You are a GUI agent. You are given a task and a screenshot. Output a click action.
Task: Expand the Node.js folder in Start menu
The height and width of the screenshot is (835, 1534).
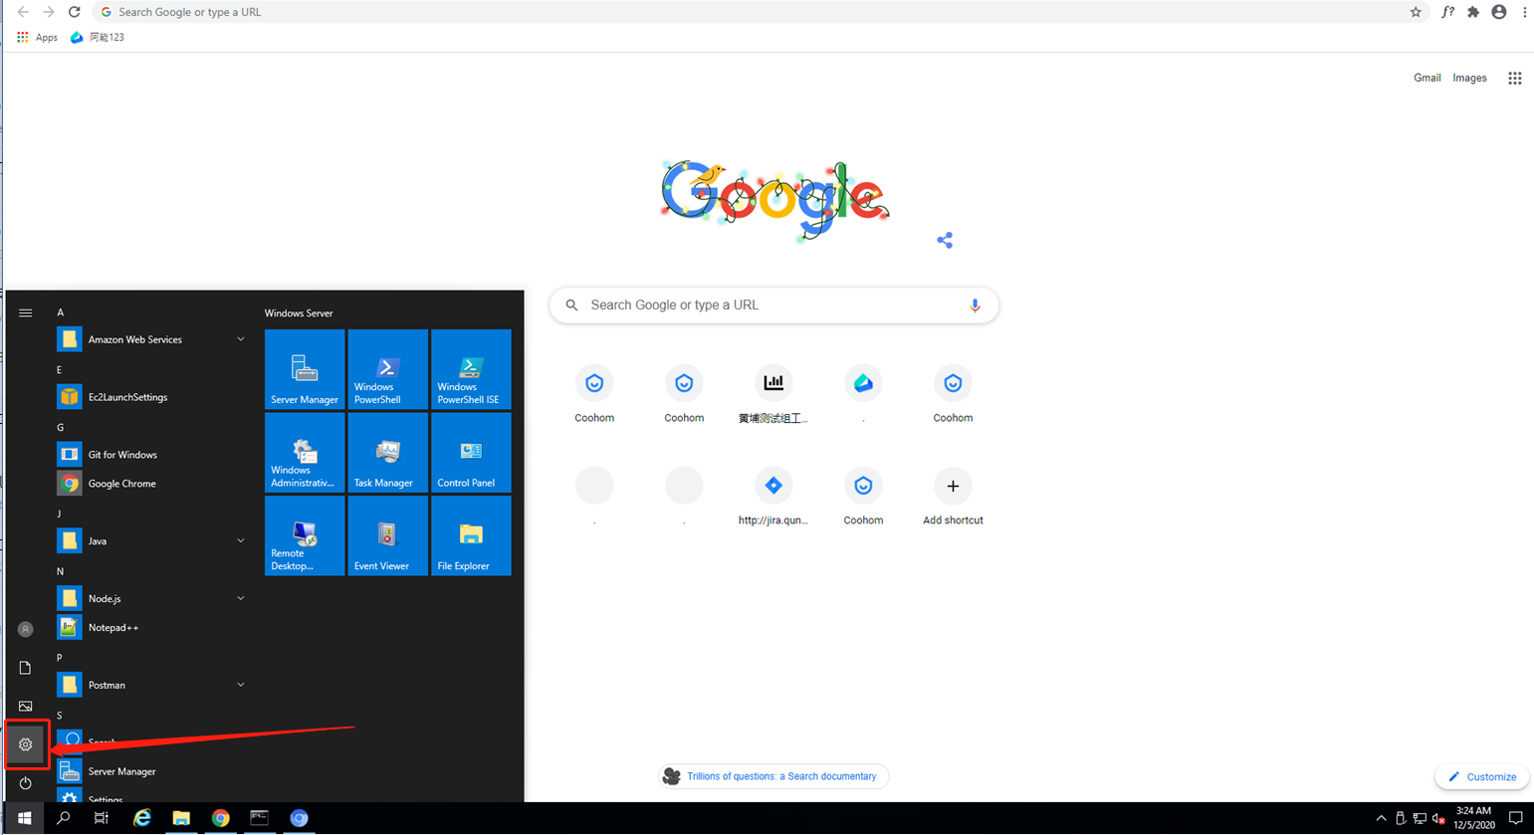(151, 598)
